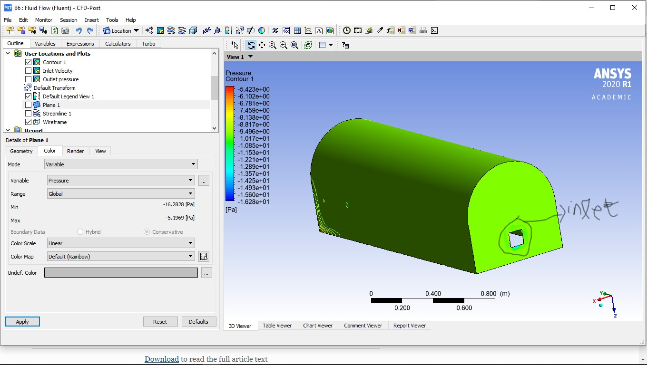The width and height of the screenshot is (647, 365).
Task: Switch to the Expressions tab
Action: click(80, 44)
